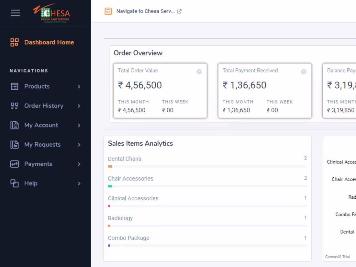The width and height of the screenshot is (356, 267).
Task: Click the info icon on Total Payment Received card
Action: pos(304,72)
